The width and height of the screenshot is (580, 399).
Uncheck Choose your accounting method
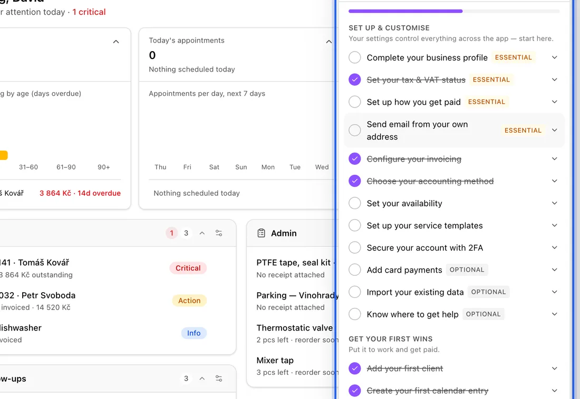pyautogui.click(x=355, y=181)
